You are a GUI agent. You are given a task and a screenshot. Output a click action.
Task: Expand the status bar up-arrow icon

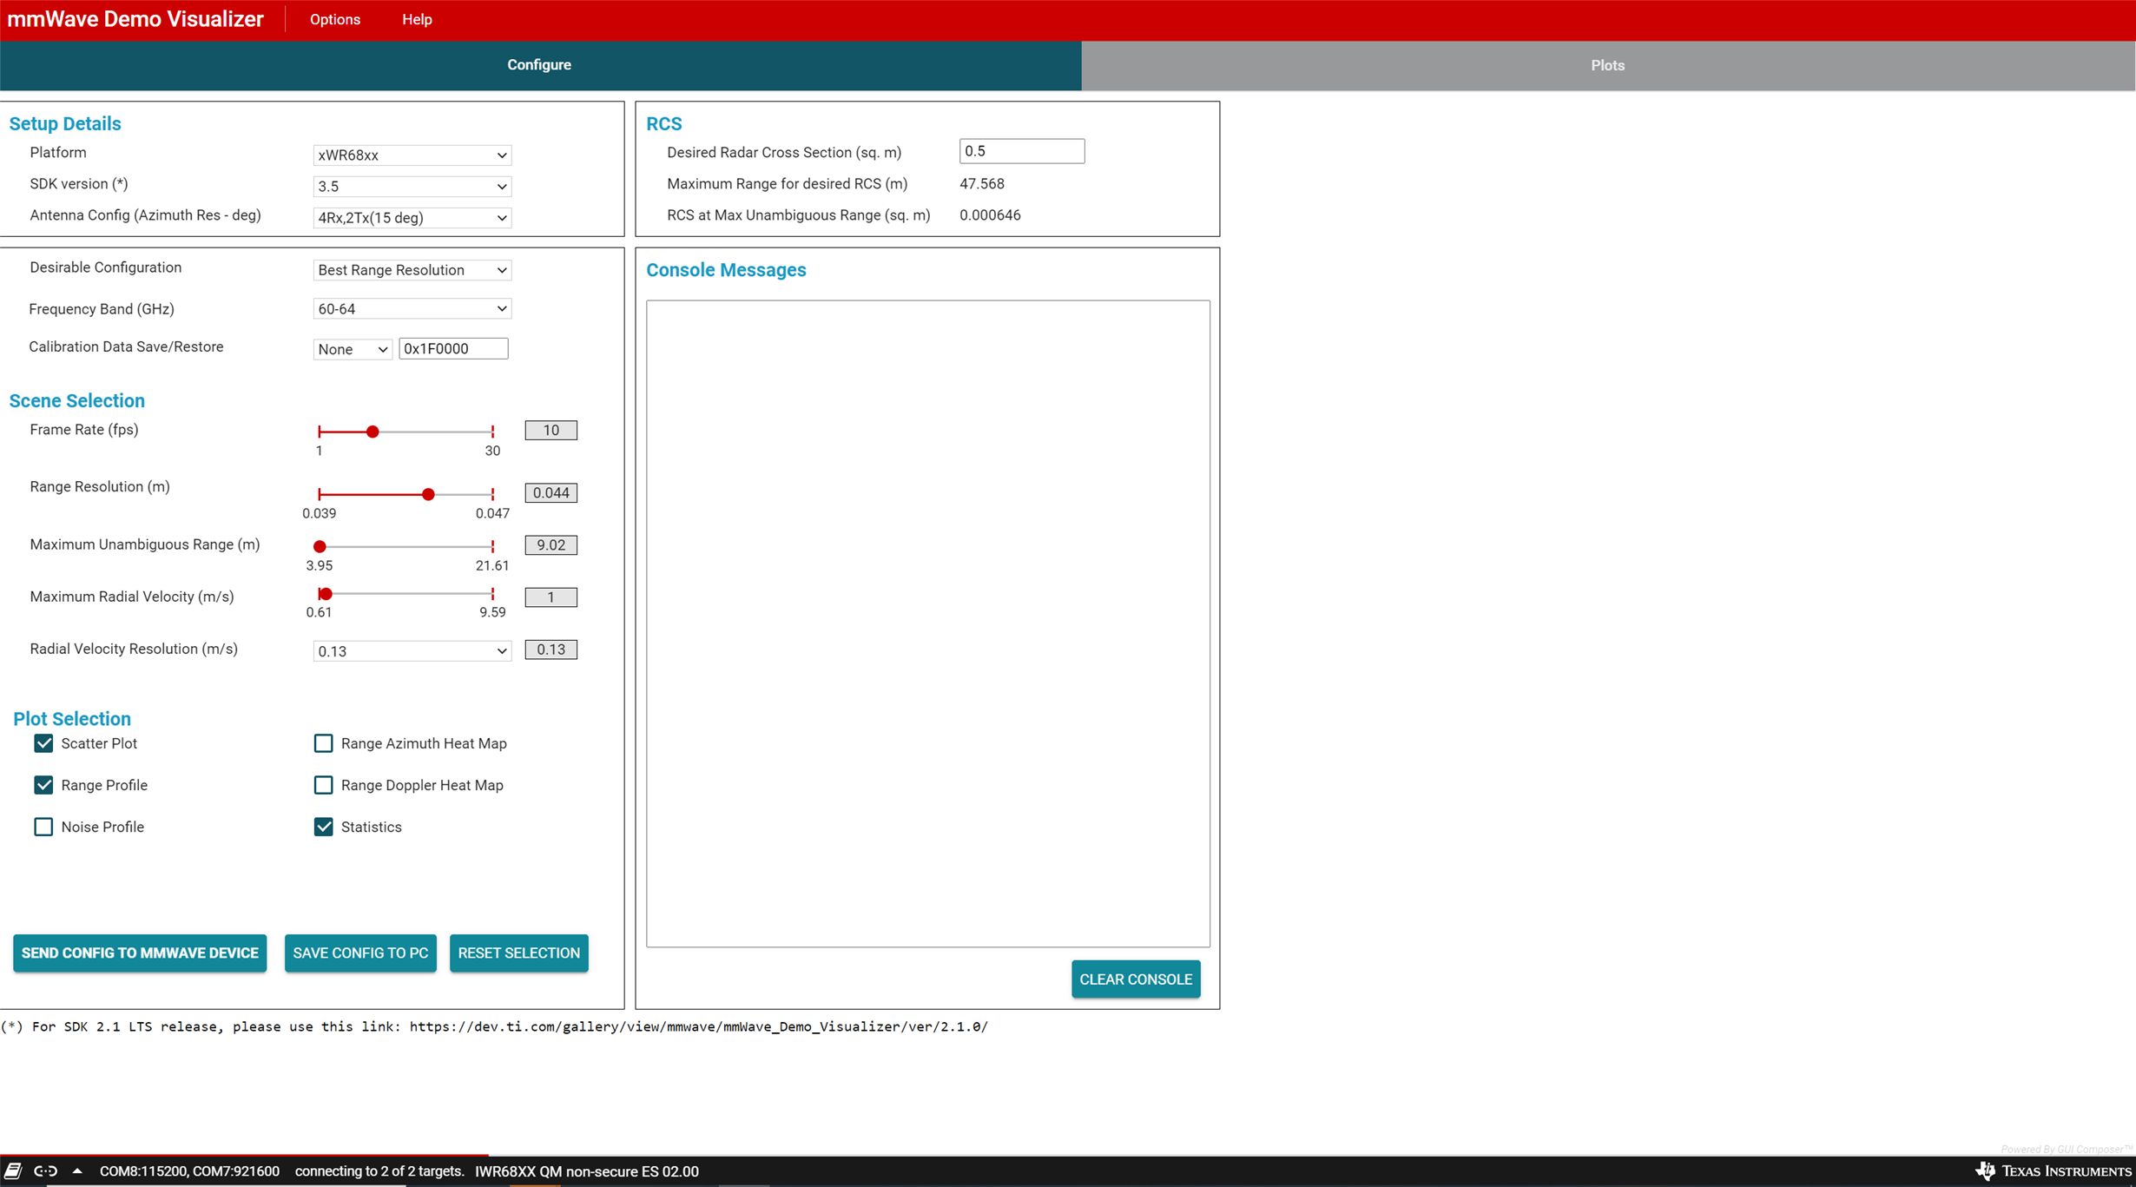click(x=77, y=1171)
